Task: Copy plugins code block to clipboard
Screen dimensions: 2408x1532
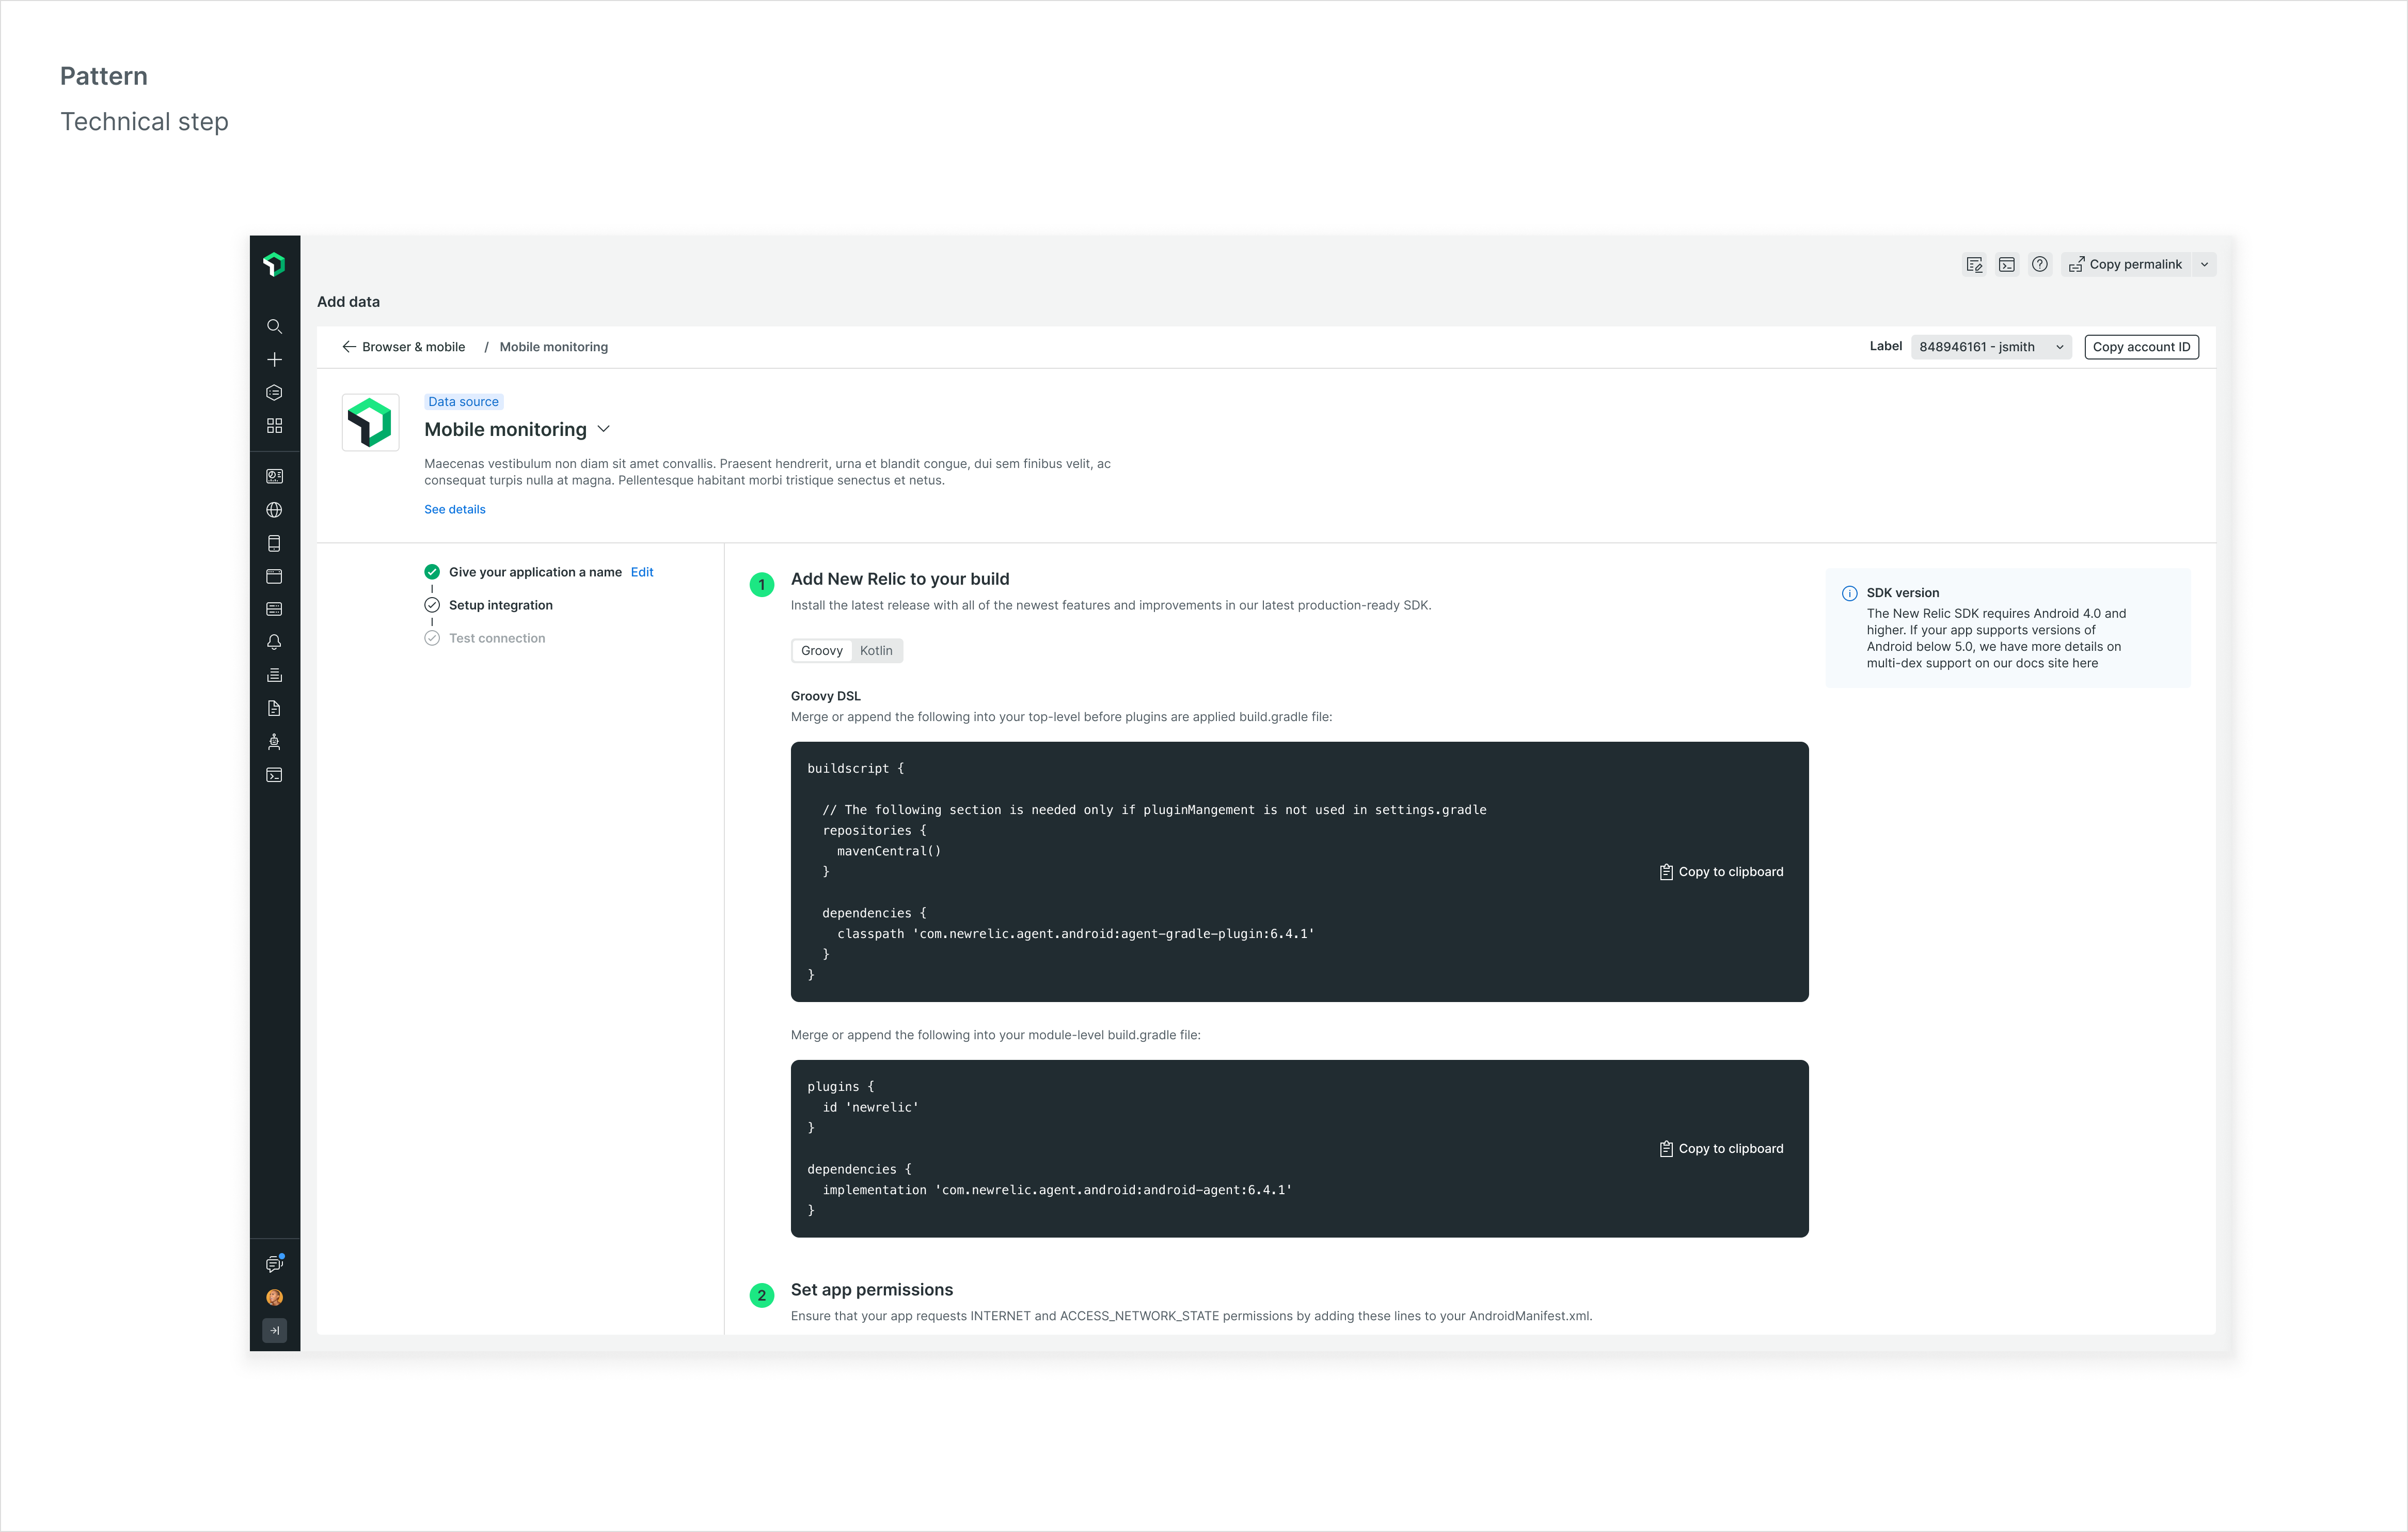Action: (x=1721, y=1149)
